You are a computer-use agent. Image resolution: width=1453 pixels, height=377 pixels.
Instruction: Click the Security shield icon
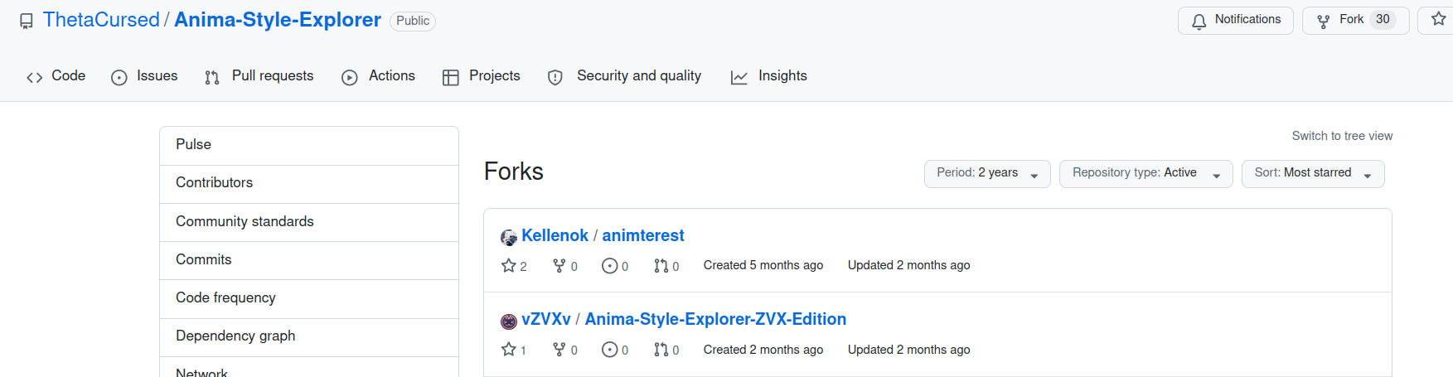coord(555,77)
